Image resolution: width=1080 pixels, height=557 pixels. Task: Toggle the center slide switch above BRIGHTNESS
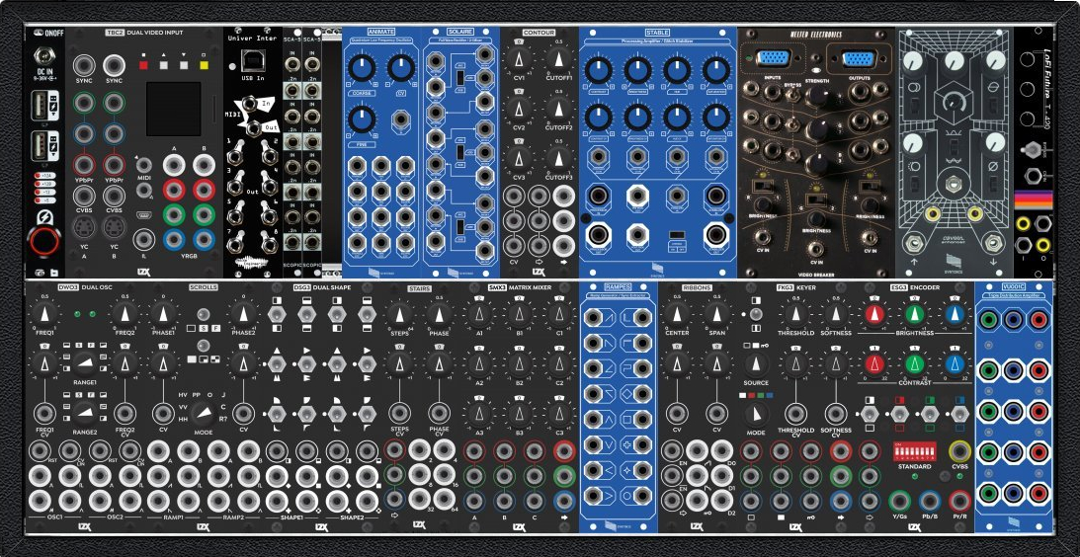tap(816, 200)
